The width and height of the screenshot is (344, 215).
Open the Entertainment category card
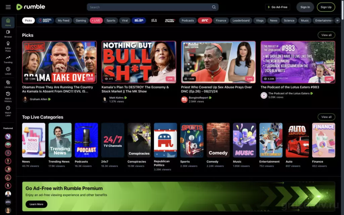point(271,140)
